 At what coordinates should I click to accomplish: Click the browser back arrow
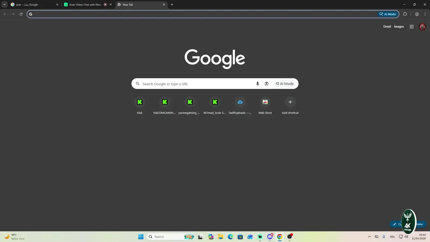tap(5, 14)
